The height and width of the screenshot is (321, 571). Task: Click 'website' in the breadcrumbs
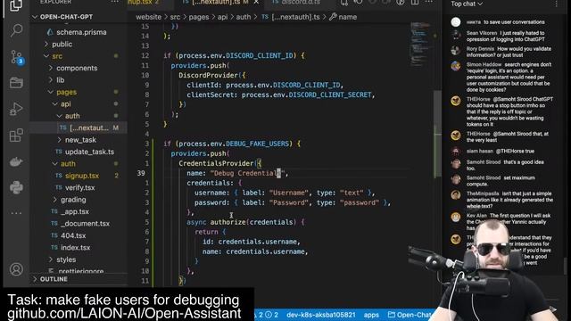[149, 17]
